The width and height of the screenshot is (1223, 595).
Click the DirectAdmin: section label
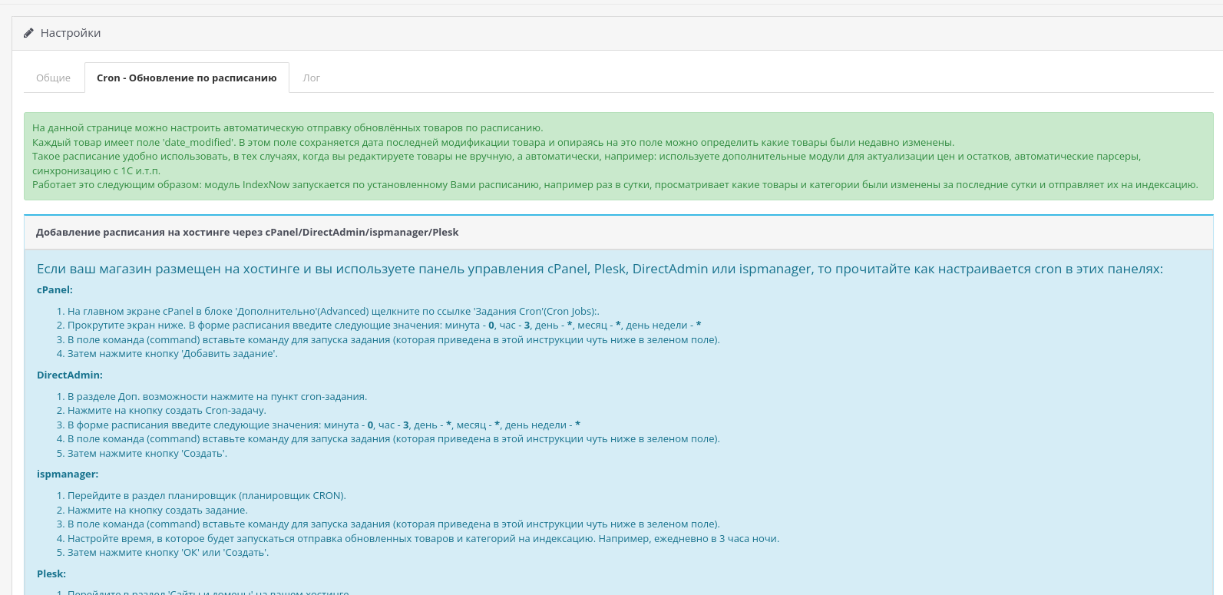click(70, 375)
